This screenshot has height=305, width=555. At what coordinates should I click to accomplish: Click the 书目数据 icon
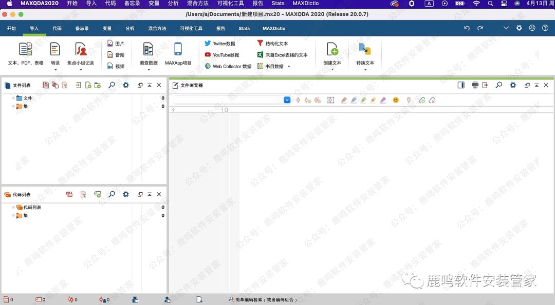coord(260,66)
